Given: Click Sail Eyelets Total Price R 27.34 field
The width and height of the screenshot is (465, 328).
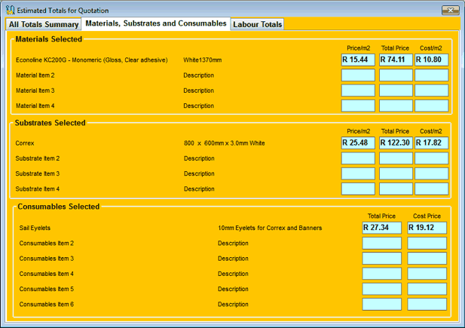Looking at the screenshot, I should [x=381, y=227].
